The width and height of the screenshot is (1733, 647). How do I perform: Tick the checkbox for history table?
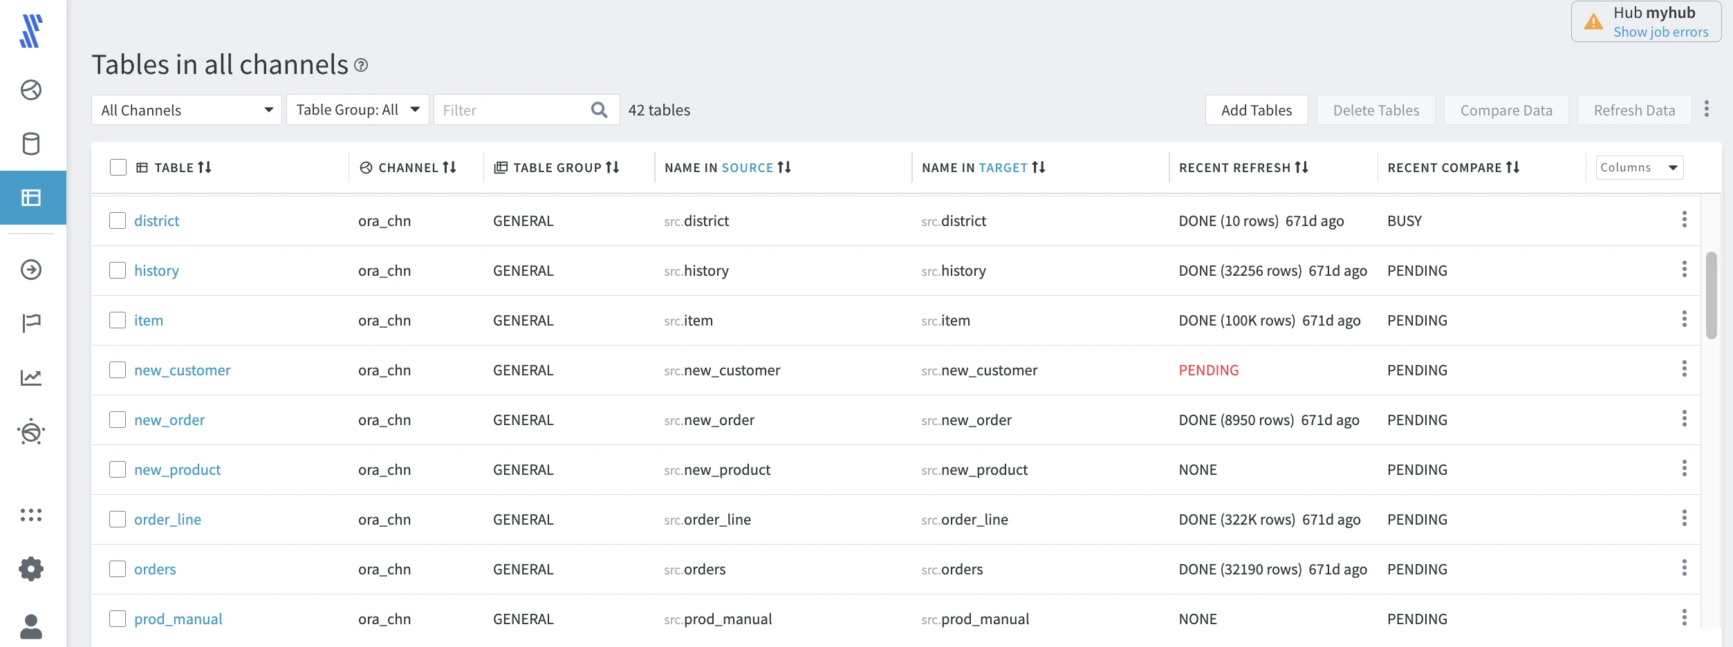pos(118,270)
